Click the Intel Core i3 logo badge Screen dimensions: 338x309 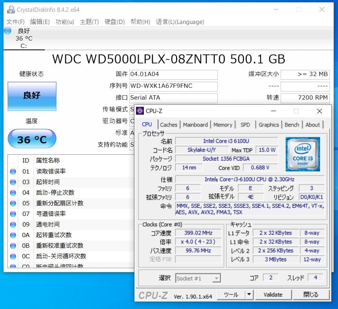click(x=303, y=154)
